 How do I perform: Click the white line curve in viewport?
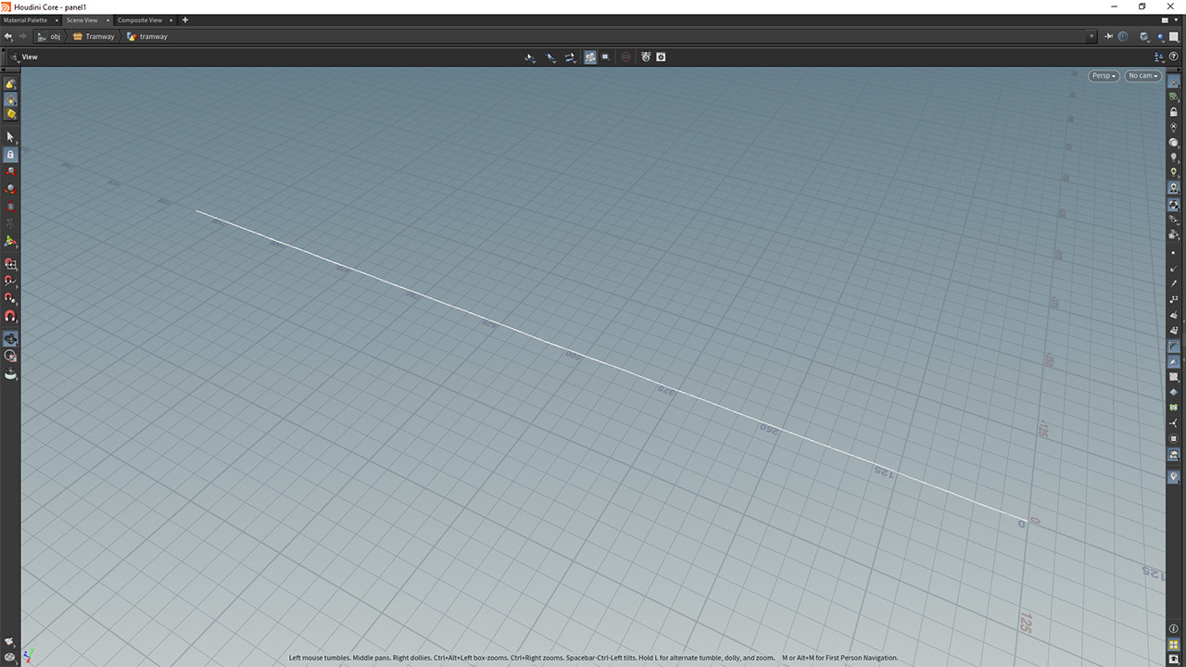click(x=612, y=366)
